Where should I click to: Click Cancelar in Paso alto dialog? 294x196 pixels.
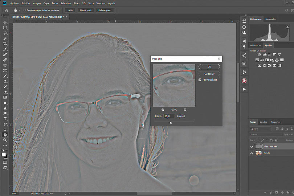(x=209, y=74)
